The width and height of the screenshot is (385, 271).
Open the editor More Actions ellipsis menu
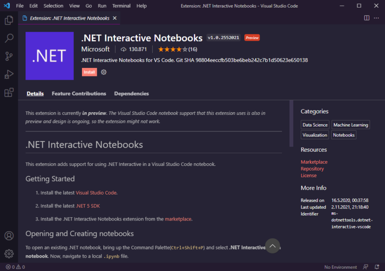click(376, 17)
